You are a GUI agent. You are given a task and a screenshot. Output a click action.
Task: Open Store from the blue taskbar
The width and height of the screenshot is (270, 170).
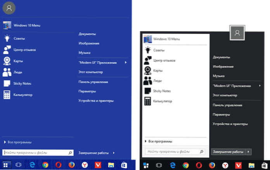pos(124,165)
